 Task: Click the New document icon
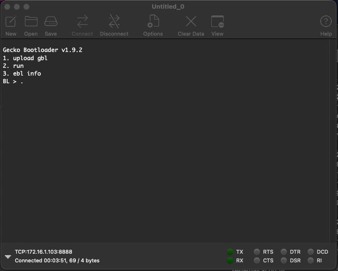11,21
